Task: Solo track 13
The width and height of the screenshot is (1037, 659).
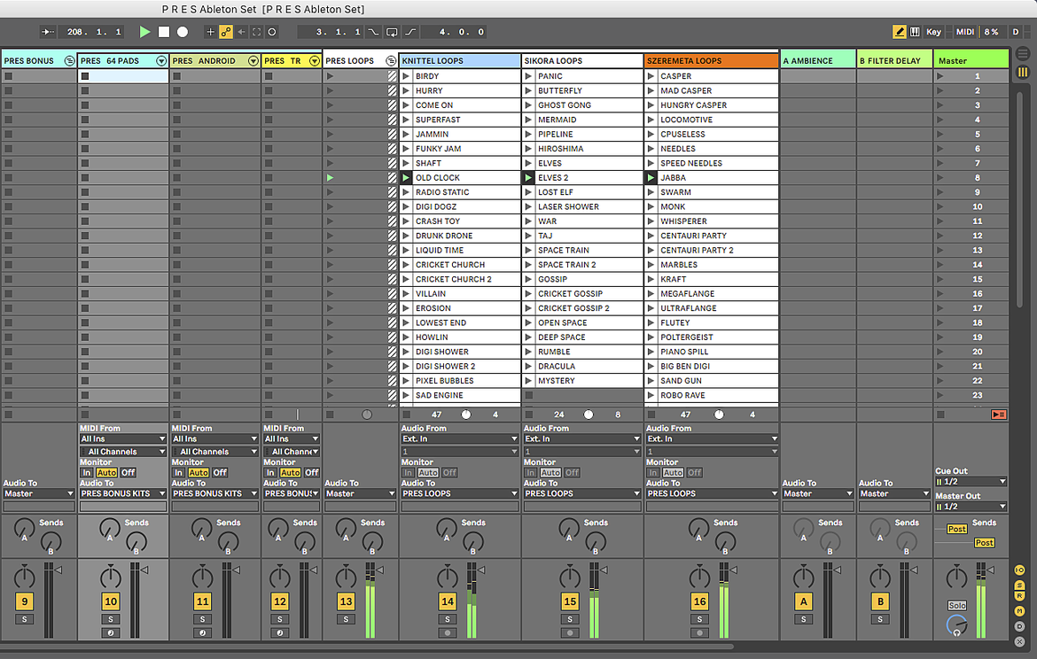Action: [x=346, y=619]
